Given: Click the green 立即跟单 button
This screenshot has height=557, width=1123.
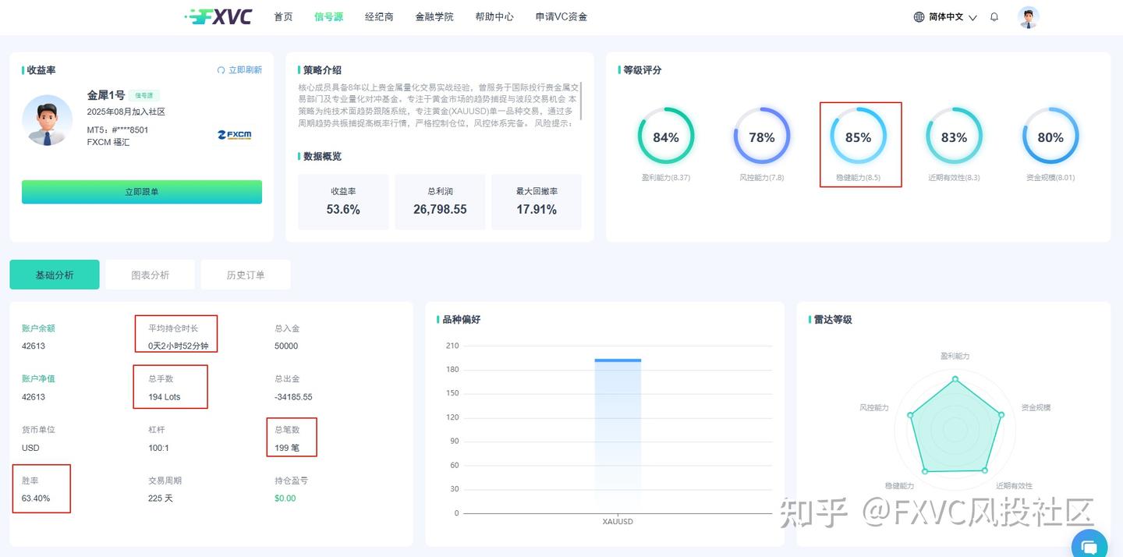Looking at the screenshot, I should tap(141, 191).
